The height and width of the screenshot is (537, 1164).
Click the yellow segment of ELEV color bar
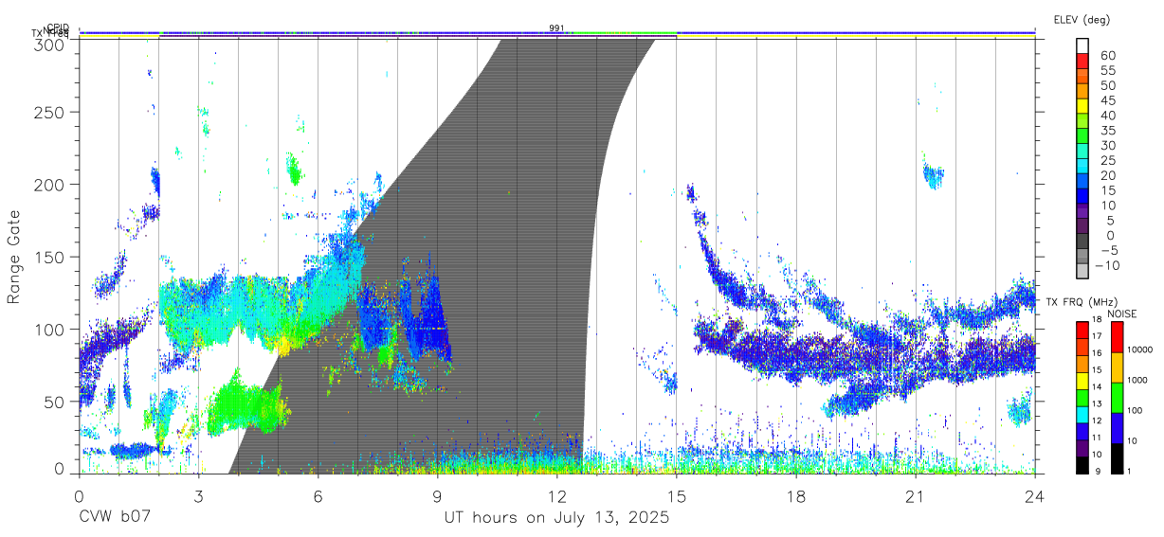coord(1083,105)
